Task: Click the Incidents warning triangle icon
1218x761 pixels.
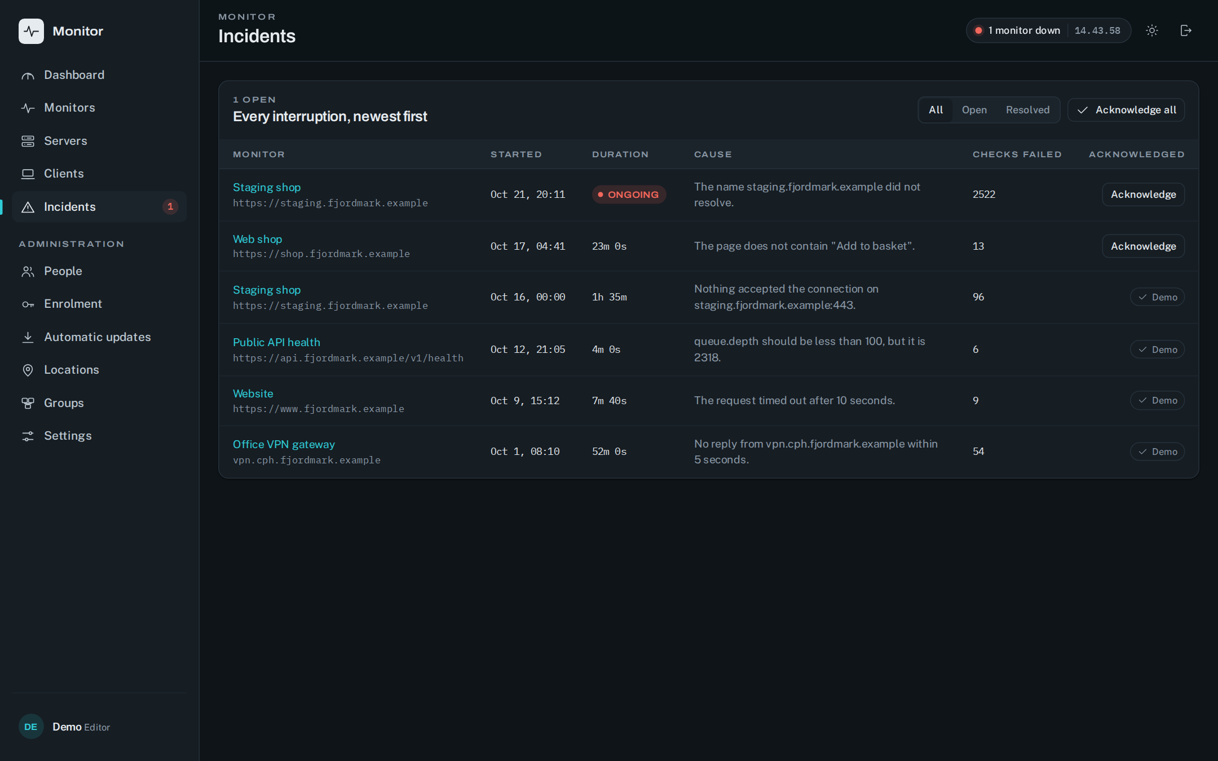Action: tap(28, 207)
